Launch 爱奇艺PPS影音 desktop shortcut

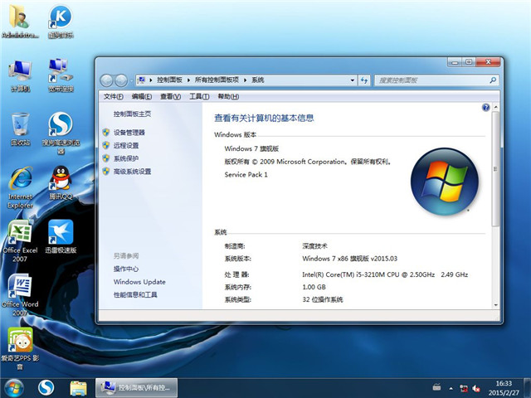click(x=20, y=348)
